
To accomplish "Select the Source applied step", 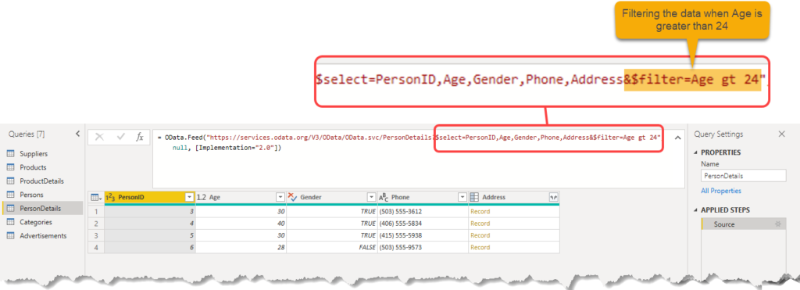I will click(x=744, y=224).
